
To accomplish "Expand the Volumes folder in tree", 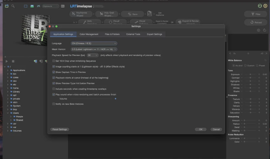I will [8, 131].
